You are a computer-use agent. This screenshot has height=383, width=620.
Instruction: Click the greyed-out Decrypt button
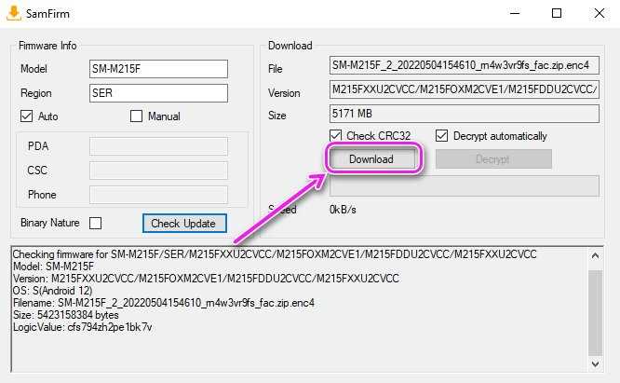coord(493,159)
